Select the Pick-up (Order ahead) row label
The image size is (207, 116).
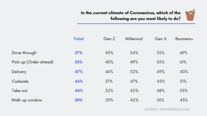coord(32,62)
